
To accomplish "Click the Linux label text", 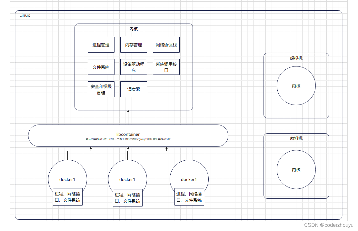I will tap(25, 15).
